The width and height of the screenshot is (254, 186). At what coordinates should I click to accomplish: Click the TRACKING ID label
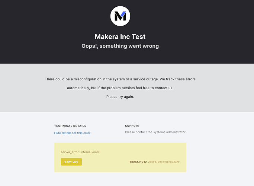pyautogui.click(x=138, y=162)
